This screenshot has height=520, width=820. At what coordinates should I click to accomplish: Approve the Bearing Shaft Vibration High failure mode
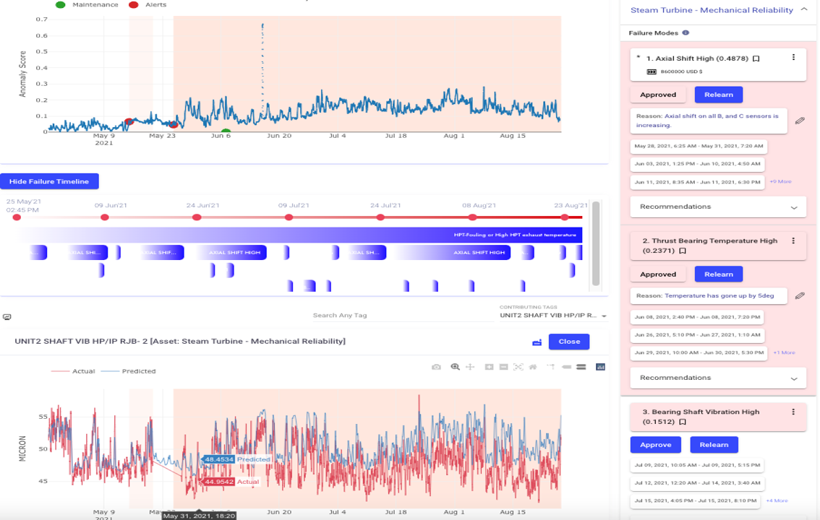coord(656,445)
